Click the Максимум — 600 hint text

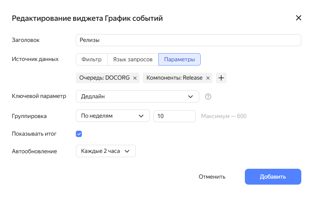point(224,116)
